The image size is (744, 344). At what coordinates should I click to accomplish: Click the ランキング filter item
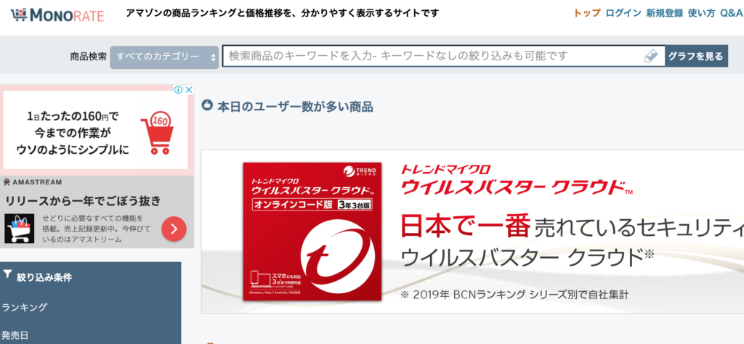pyautogui.click(x=24, y=308)
